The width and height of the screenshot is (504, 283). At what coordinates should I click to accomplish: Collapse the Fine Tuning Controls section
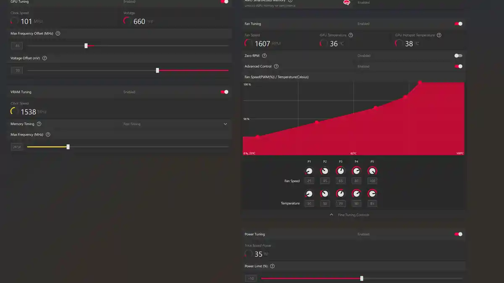tap(331, 215)
